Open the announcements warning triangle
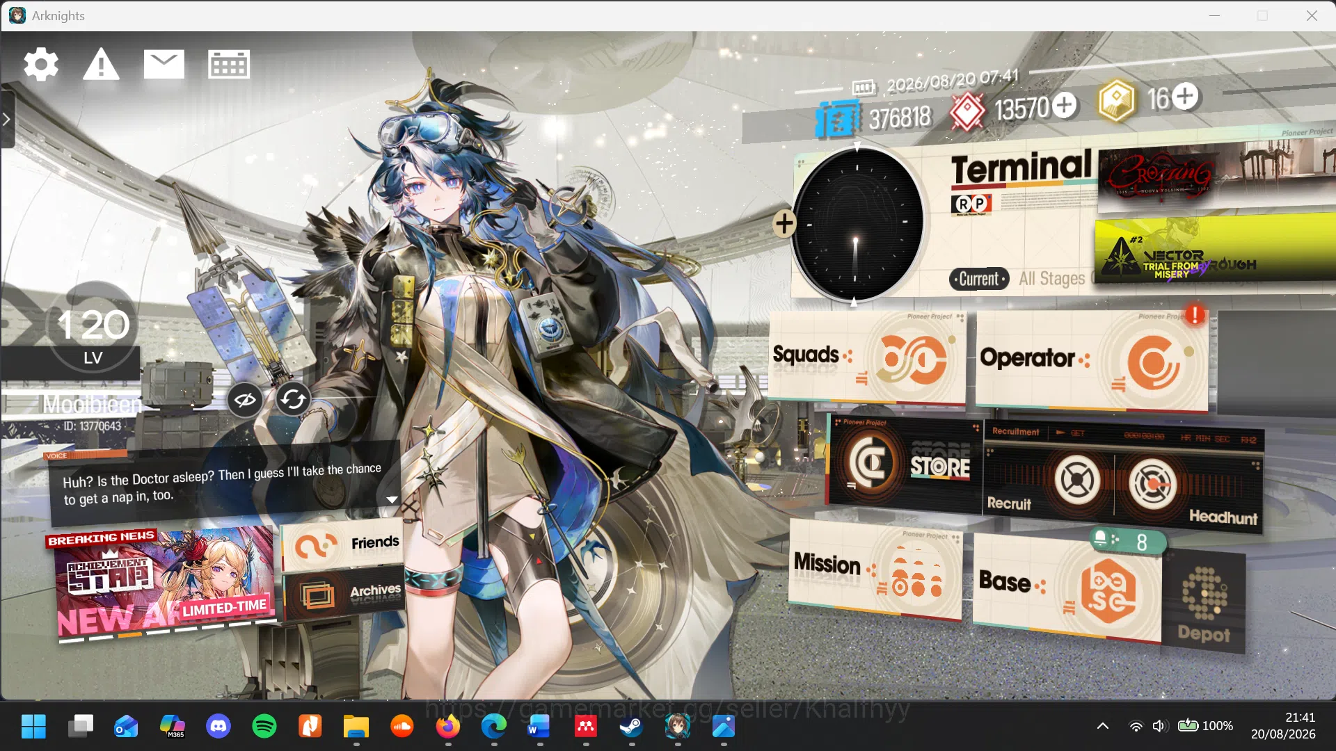 coord(102,64)
